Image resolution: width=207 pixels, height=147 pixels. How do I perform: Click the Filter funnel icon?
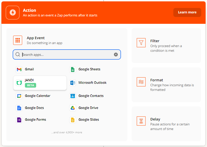click(141, 43)
